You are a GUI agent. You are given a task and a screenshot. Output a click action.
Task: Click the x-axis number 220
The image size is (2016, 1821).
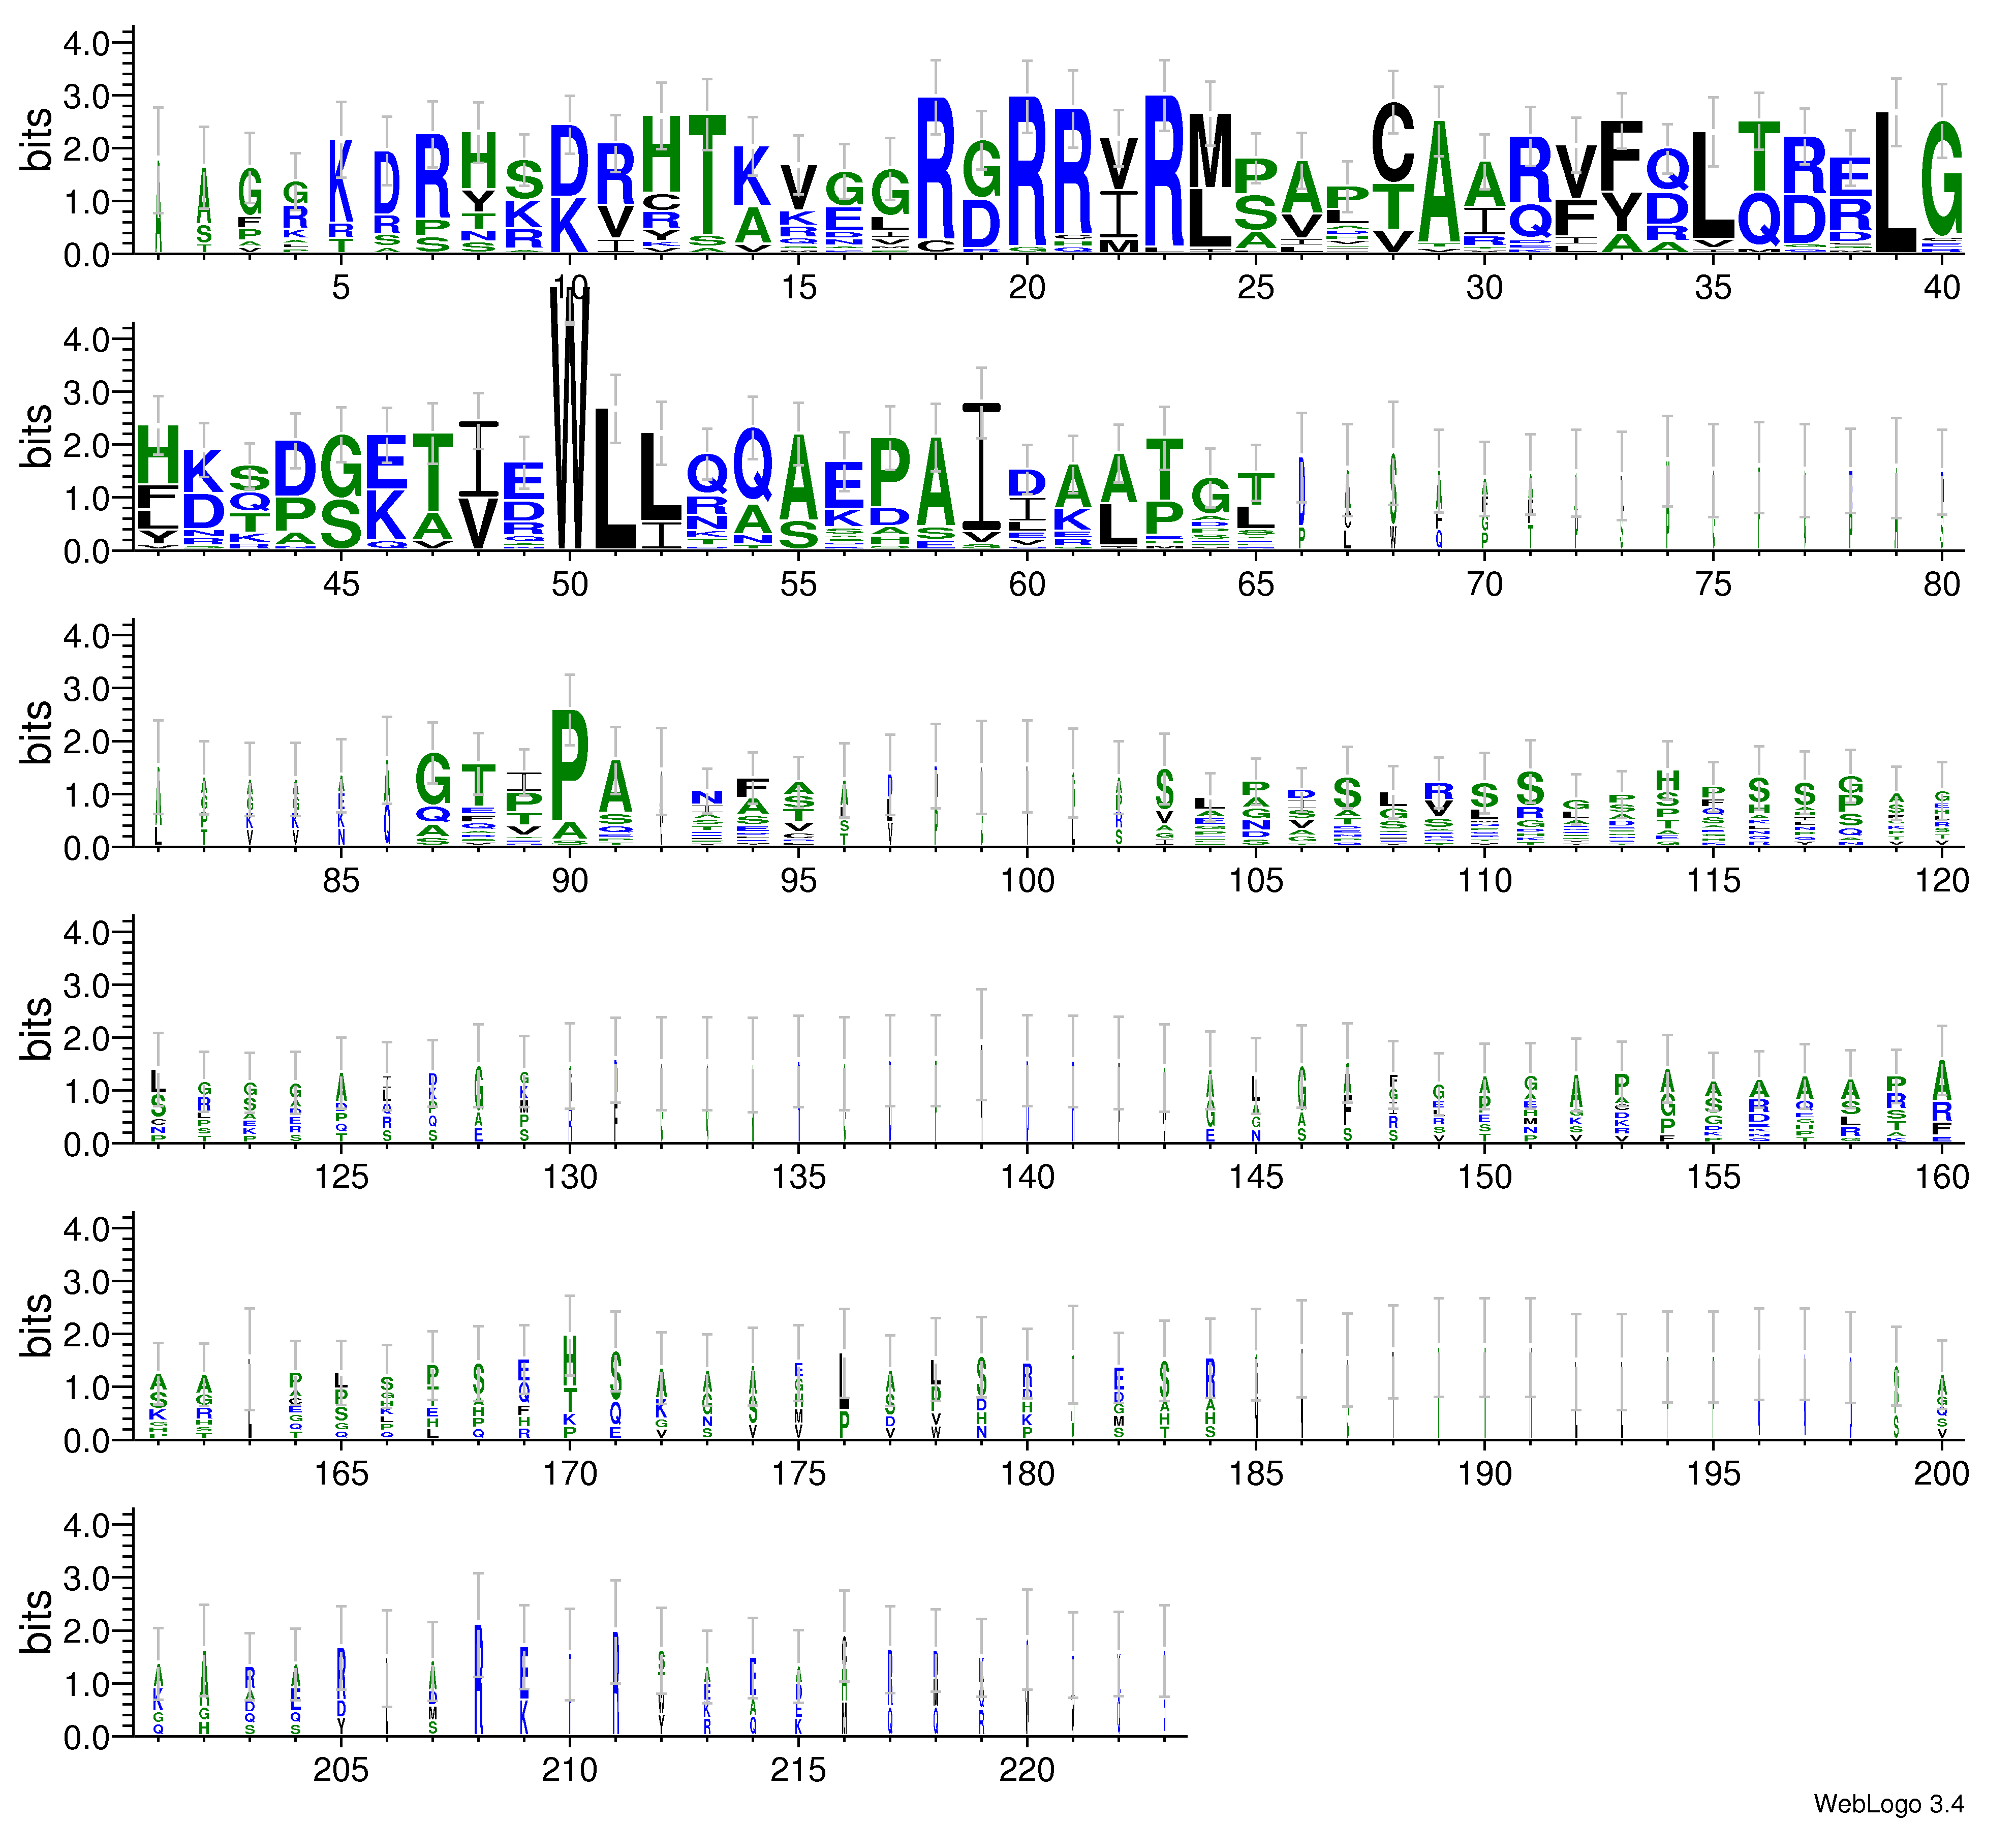pos(1027,1769)
